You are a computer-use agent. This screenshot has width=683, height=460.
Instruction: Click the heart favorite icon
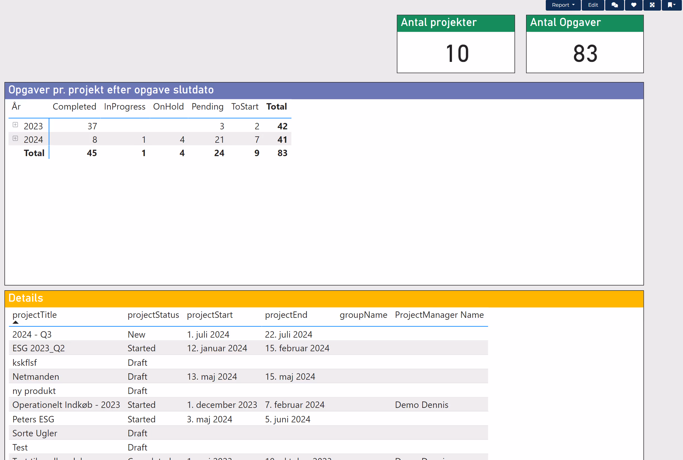[633, 5]
